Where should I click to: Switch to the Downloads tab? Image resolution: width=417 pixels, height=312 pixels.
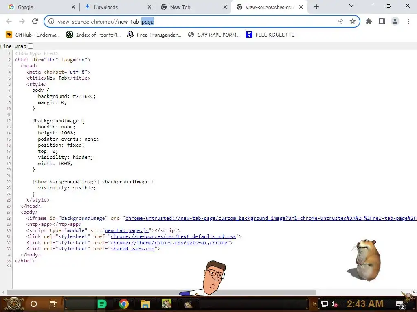tap(117, 7)
